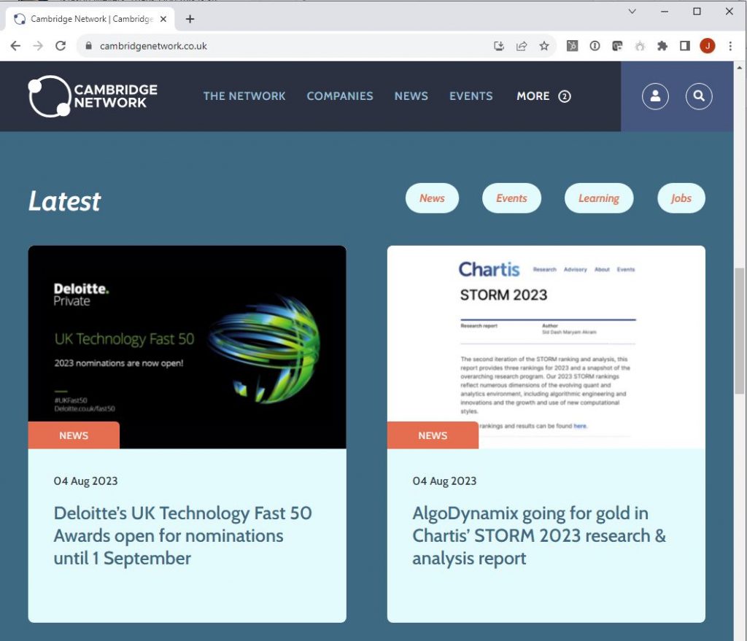Click the vertical scrollbar thumb
This screenshot has width=747, height=641.
coord(740,331)
